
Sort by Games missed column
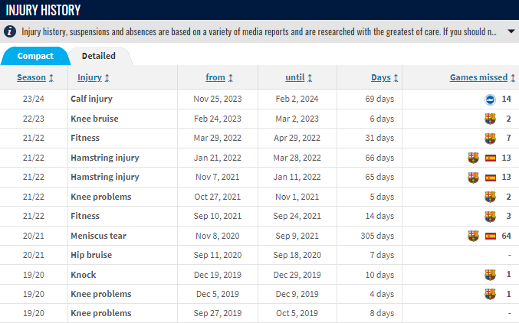point(478,77)
